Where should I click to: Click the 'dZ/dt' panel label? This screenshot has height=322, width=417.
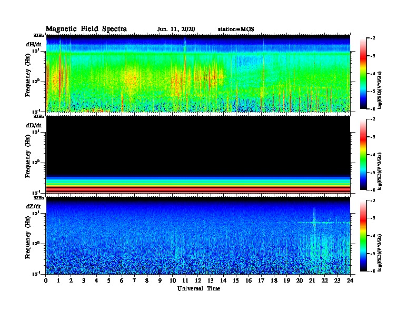click(x=34, y=206)
